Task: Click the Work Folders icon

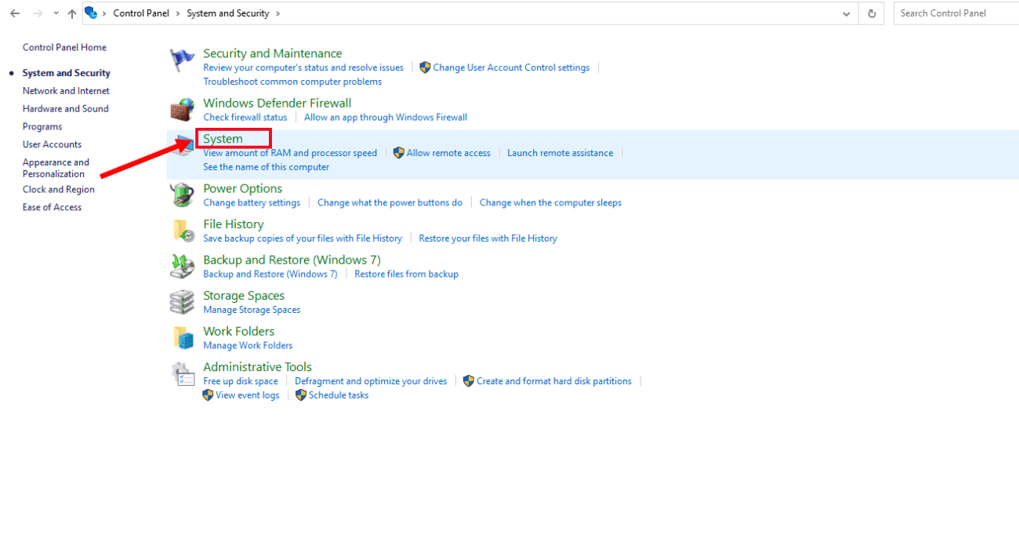Action: pos(183,338)
